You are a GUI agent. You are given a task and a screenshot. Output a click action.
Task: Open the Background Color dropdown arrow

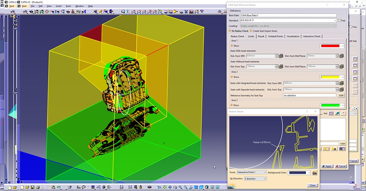(309, 173)
